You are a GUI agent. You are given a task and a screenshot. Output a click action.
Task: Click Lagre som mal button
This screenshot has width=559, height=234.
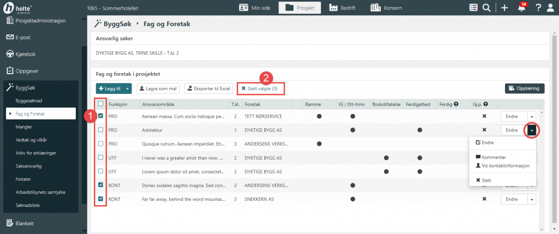(159, 88)
